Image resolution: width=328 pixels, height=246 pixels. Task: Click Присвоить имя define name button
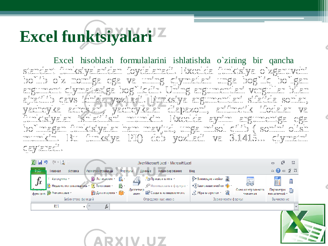coord(160,179)
